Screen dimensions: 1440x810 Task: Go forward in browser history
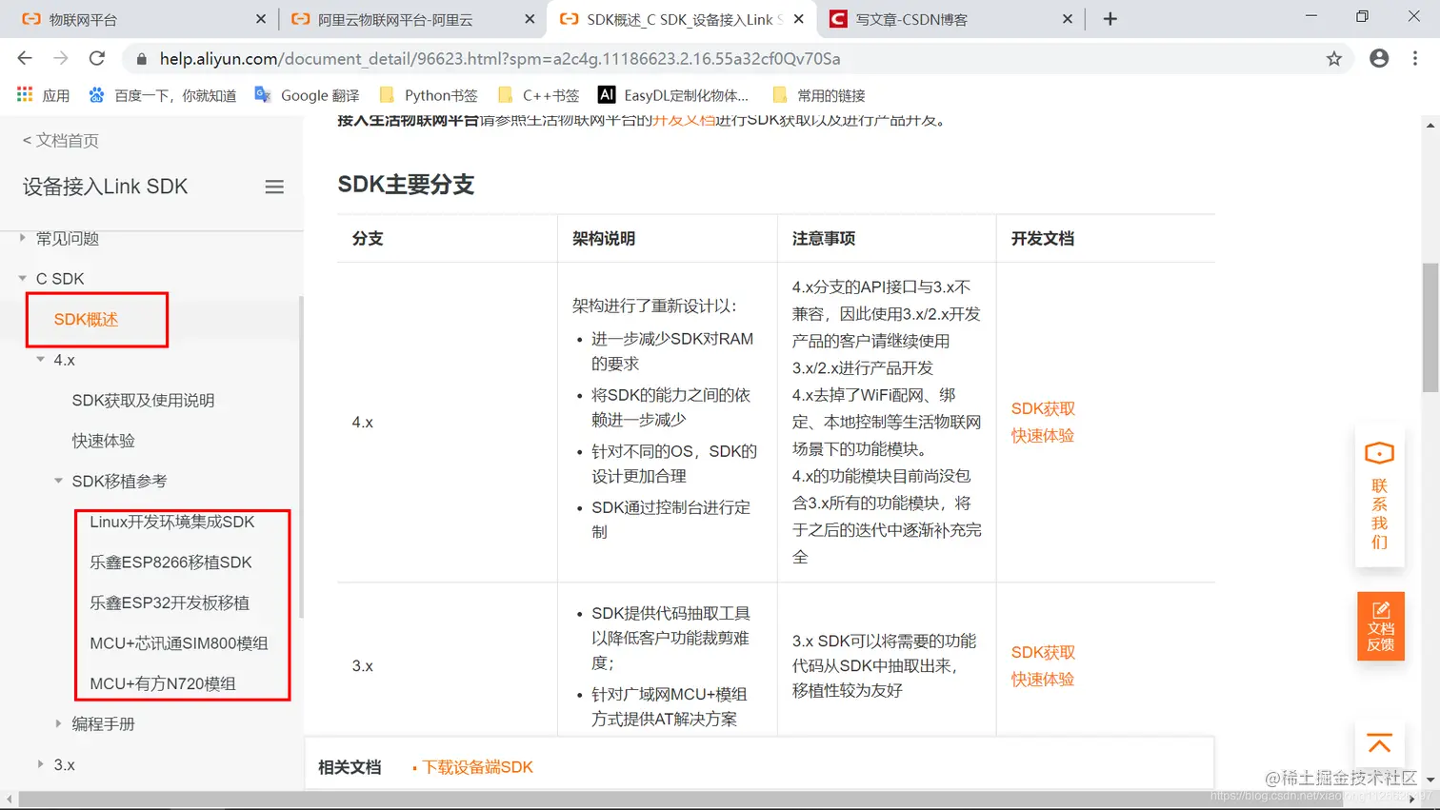pos(61,58)
